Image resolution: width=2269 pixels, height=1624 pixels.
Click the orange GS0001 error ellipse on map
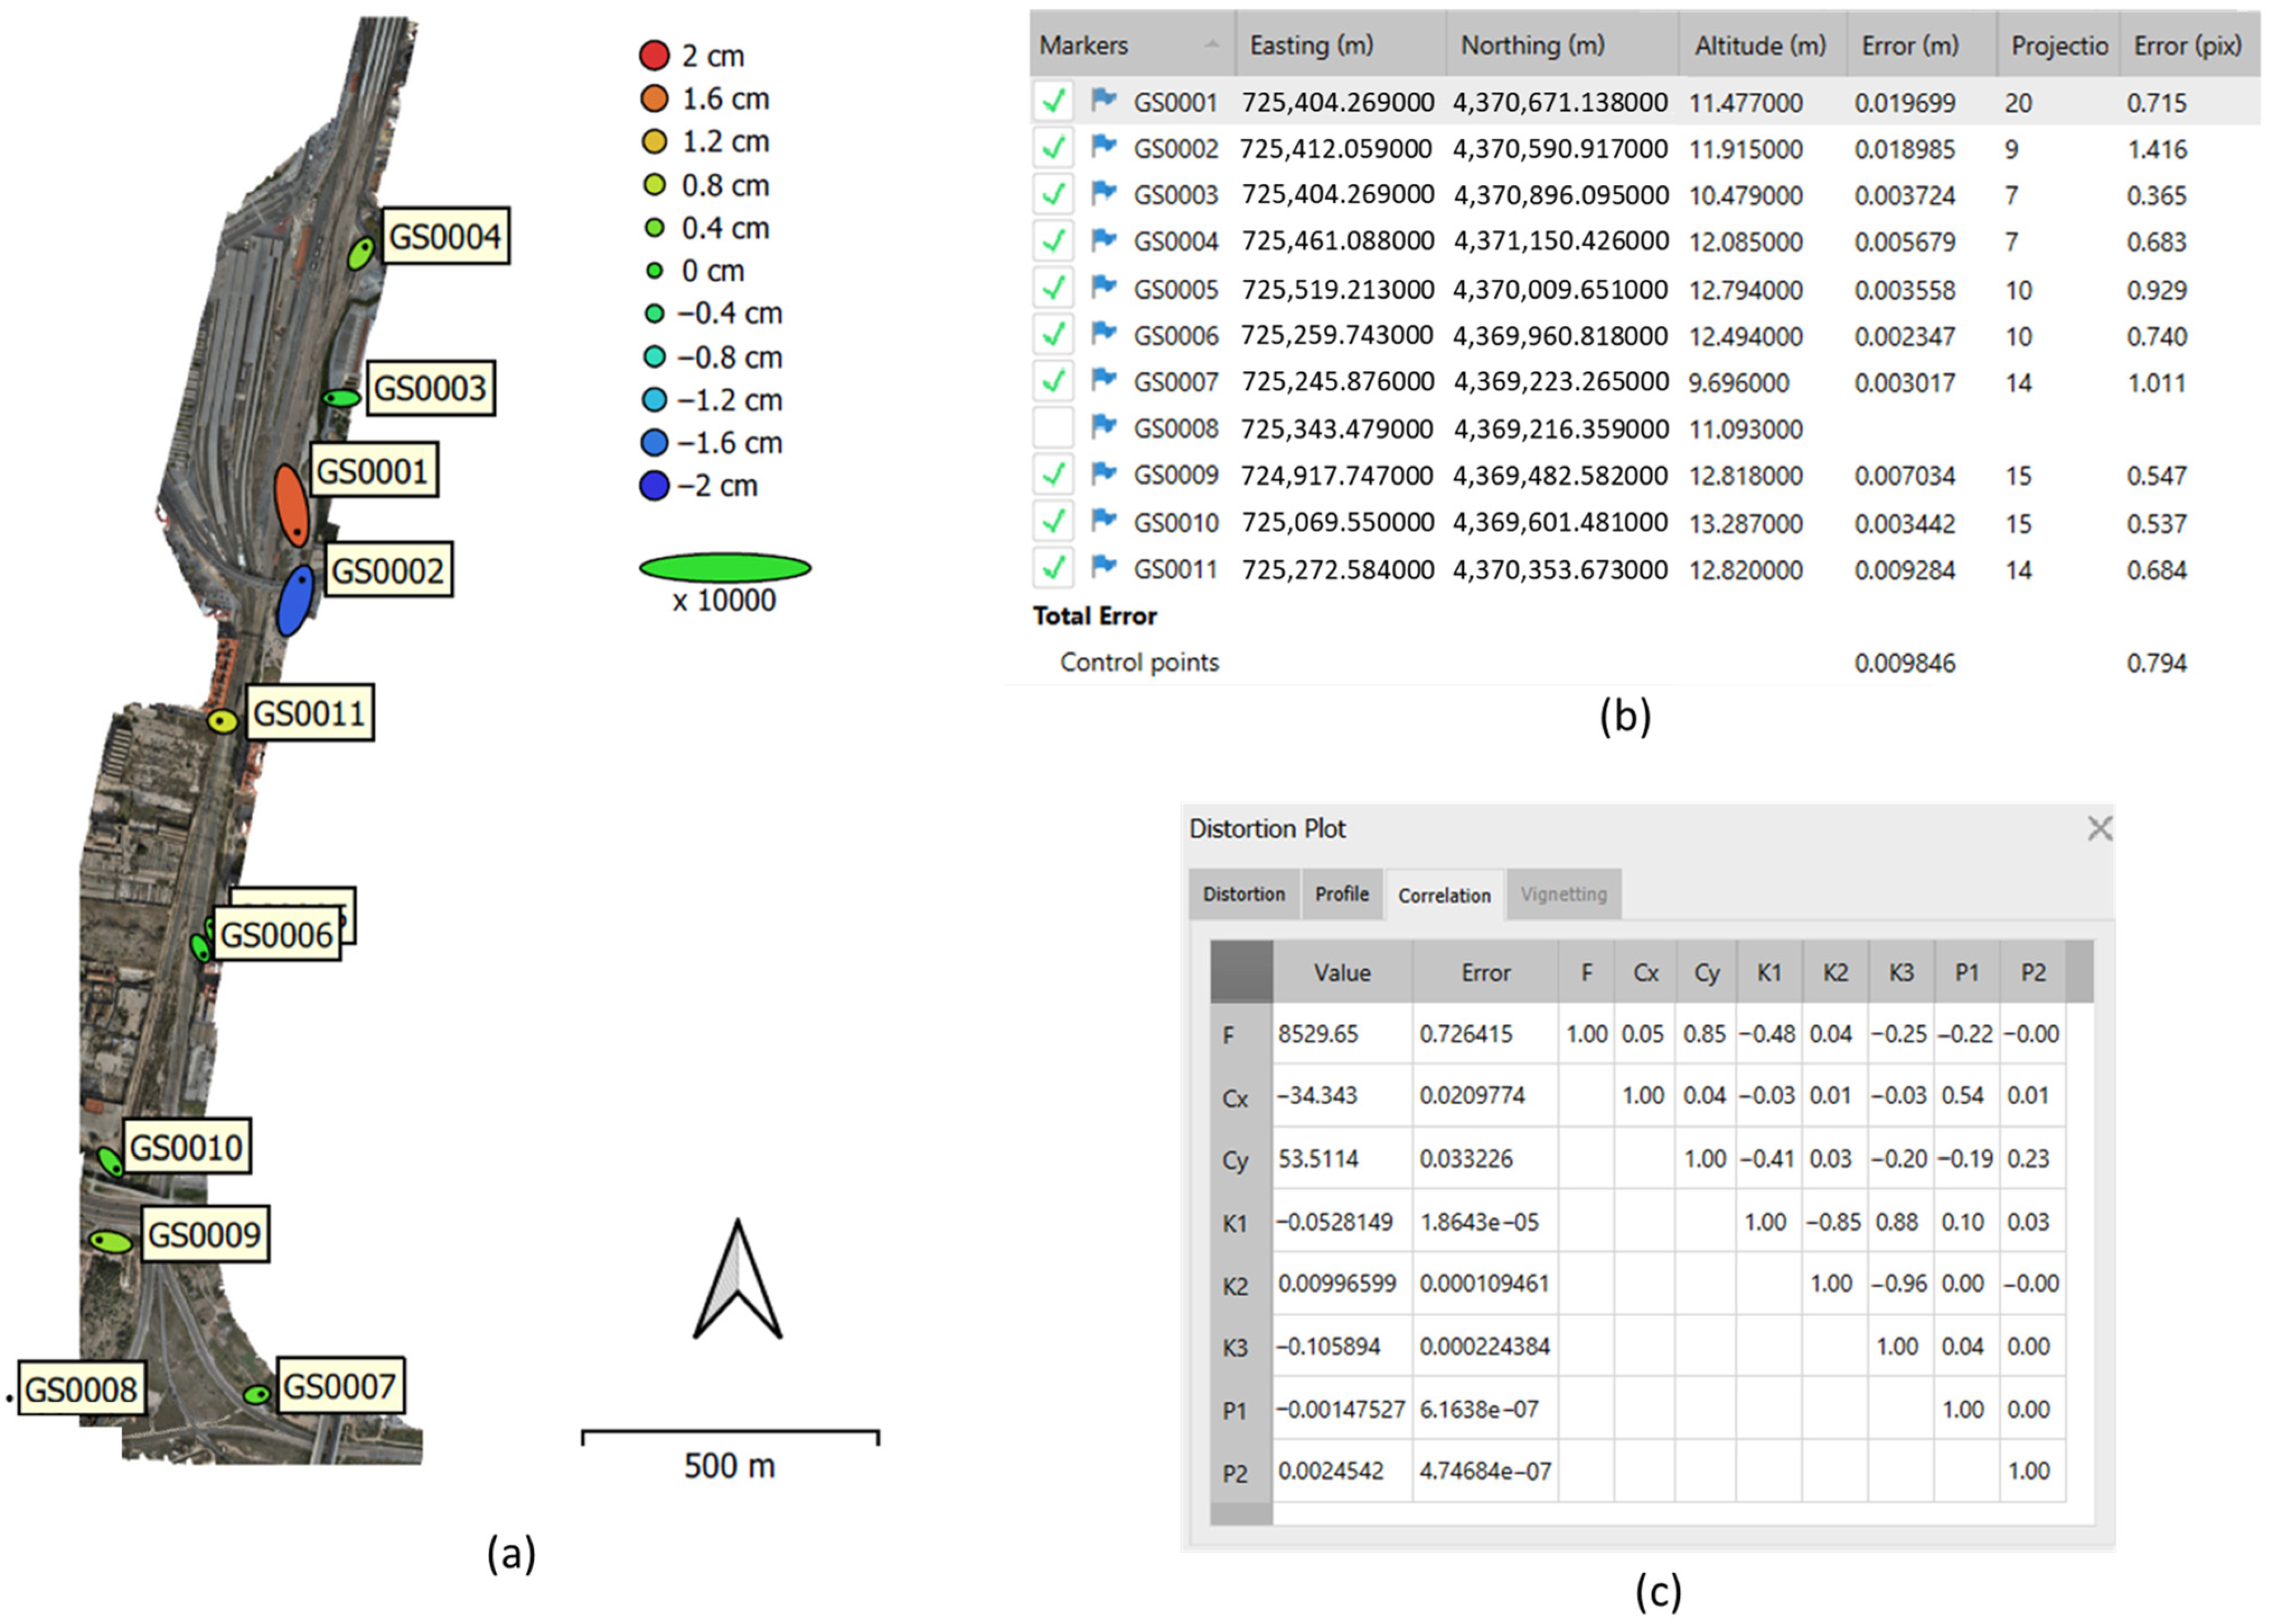point(291,505)
